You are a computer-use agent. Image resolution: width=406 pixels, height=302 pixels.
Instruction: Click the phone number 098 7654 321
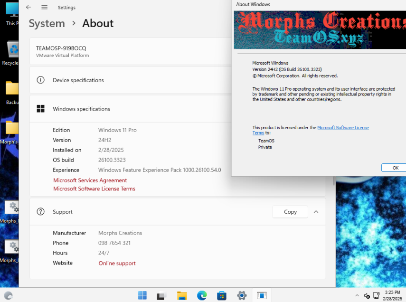point(114,243)
